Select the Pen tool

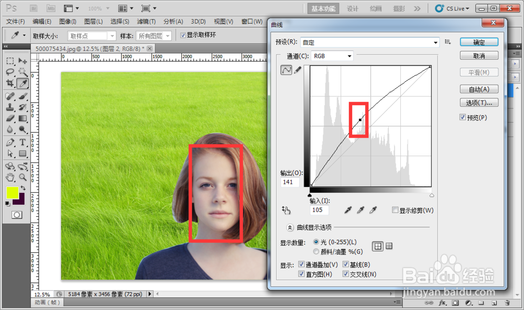[10, 142]
